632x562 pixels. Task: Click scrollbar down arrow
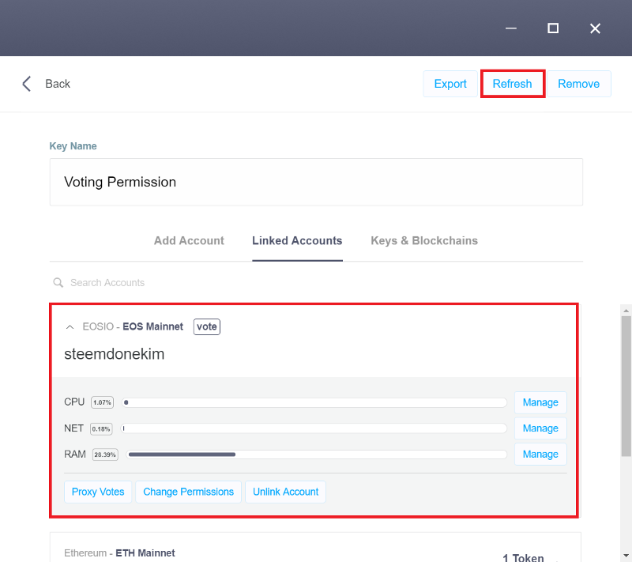(x=626, y=556)
